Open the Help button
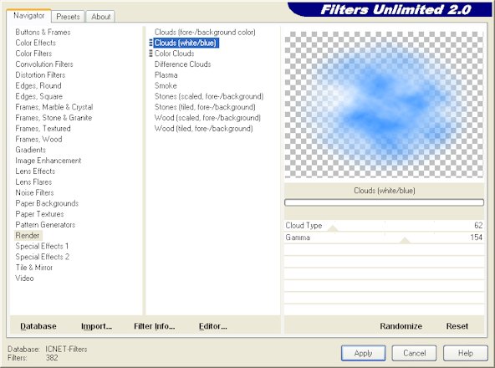Viewport: 495px width, 368px height. pos(466,353)
